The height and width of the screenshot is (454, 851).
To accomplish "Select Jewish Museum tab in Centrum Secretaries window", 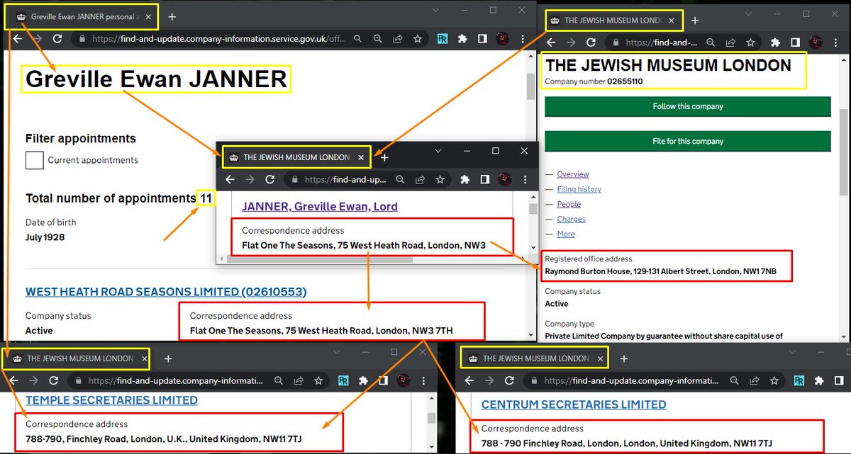I will click(535, 358).
